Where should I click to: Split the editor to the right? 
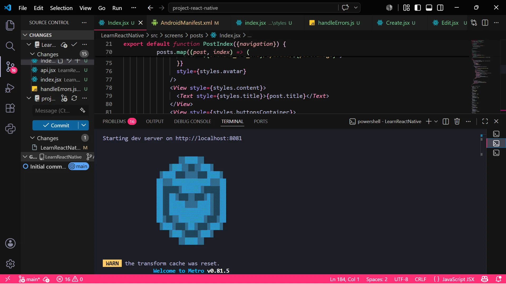point(485,23)
